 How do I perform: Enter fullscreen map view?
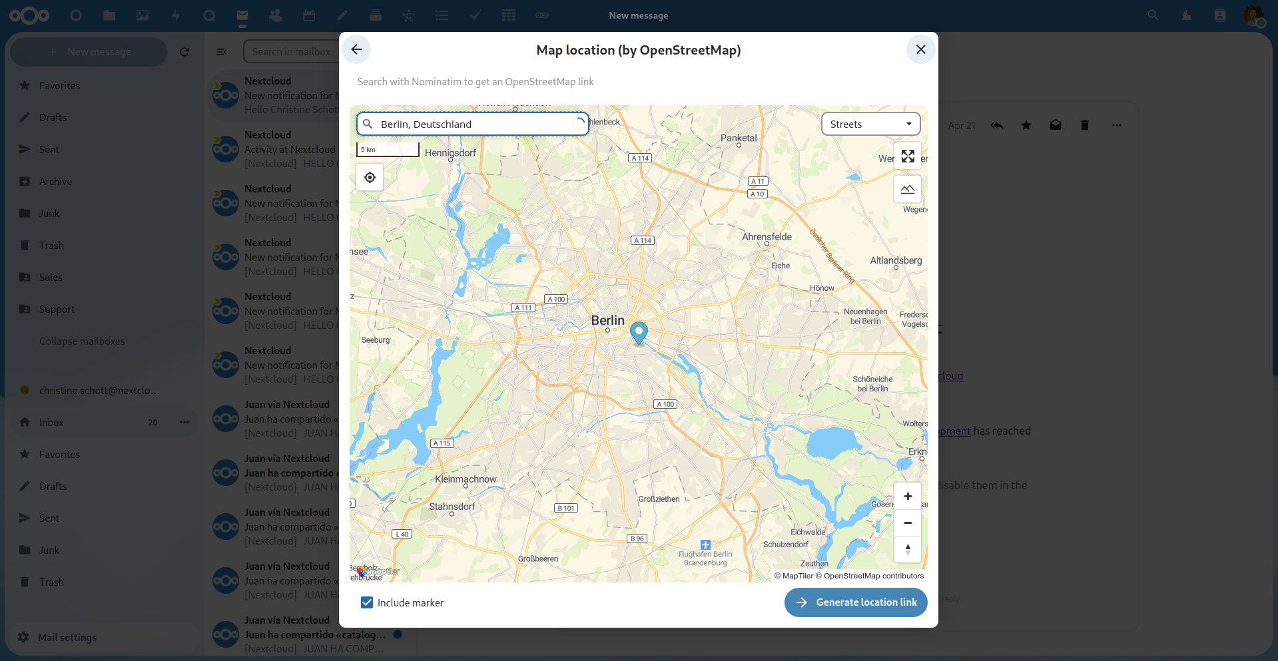[x=908, y=156]
